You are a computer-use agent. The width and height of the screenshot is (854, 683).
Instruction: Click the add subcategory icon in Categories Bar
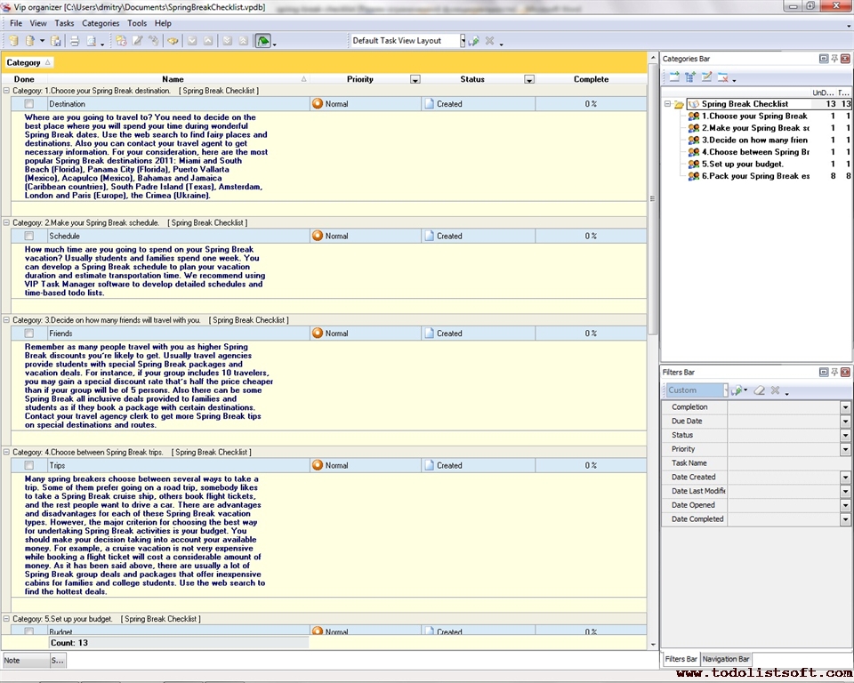[690, 77]
